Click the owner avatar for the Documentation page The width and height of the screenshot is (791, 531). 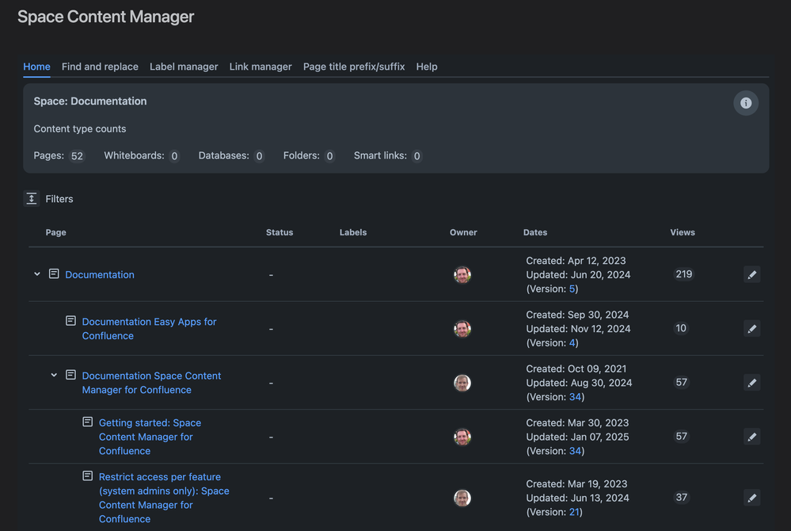(462, 275)
